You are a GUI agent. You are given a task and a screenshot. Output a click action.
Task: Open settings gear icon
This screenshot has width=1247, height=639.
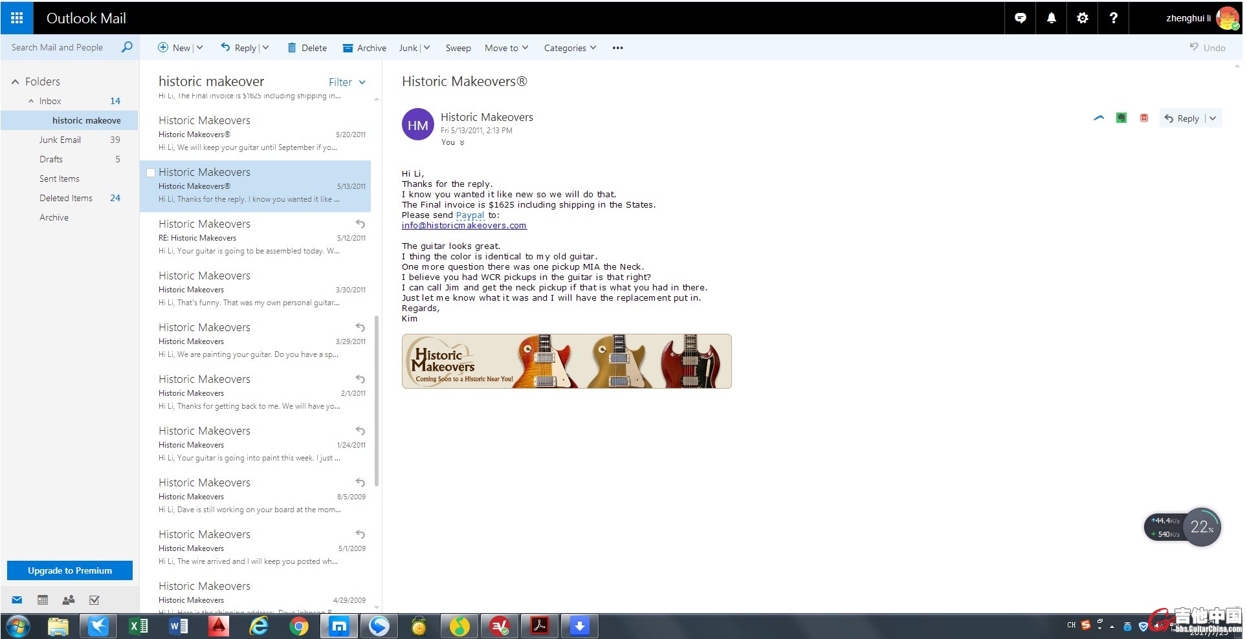[1083, 18]
